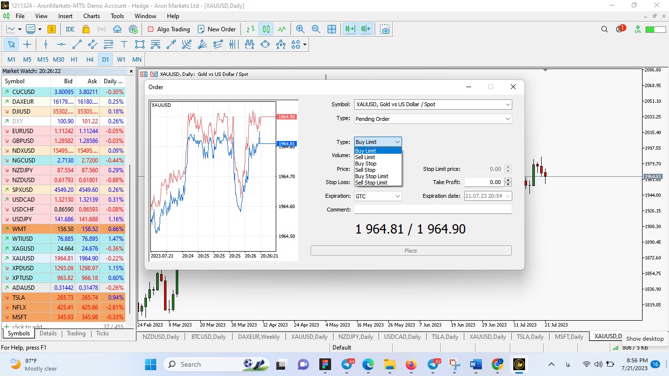Open the MQL5 Market shopping bag
The width and height of the screenshot is (669, 376).
pyautogui.click(x=86, y=29)
